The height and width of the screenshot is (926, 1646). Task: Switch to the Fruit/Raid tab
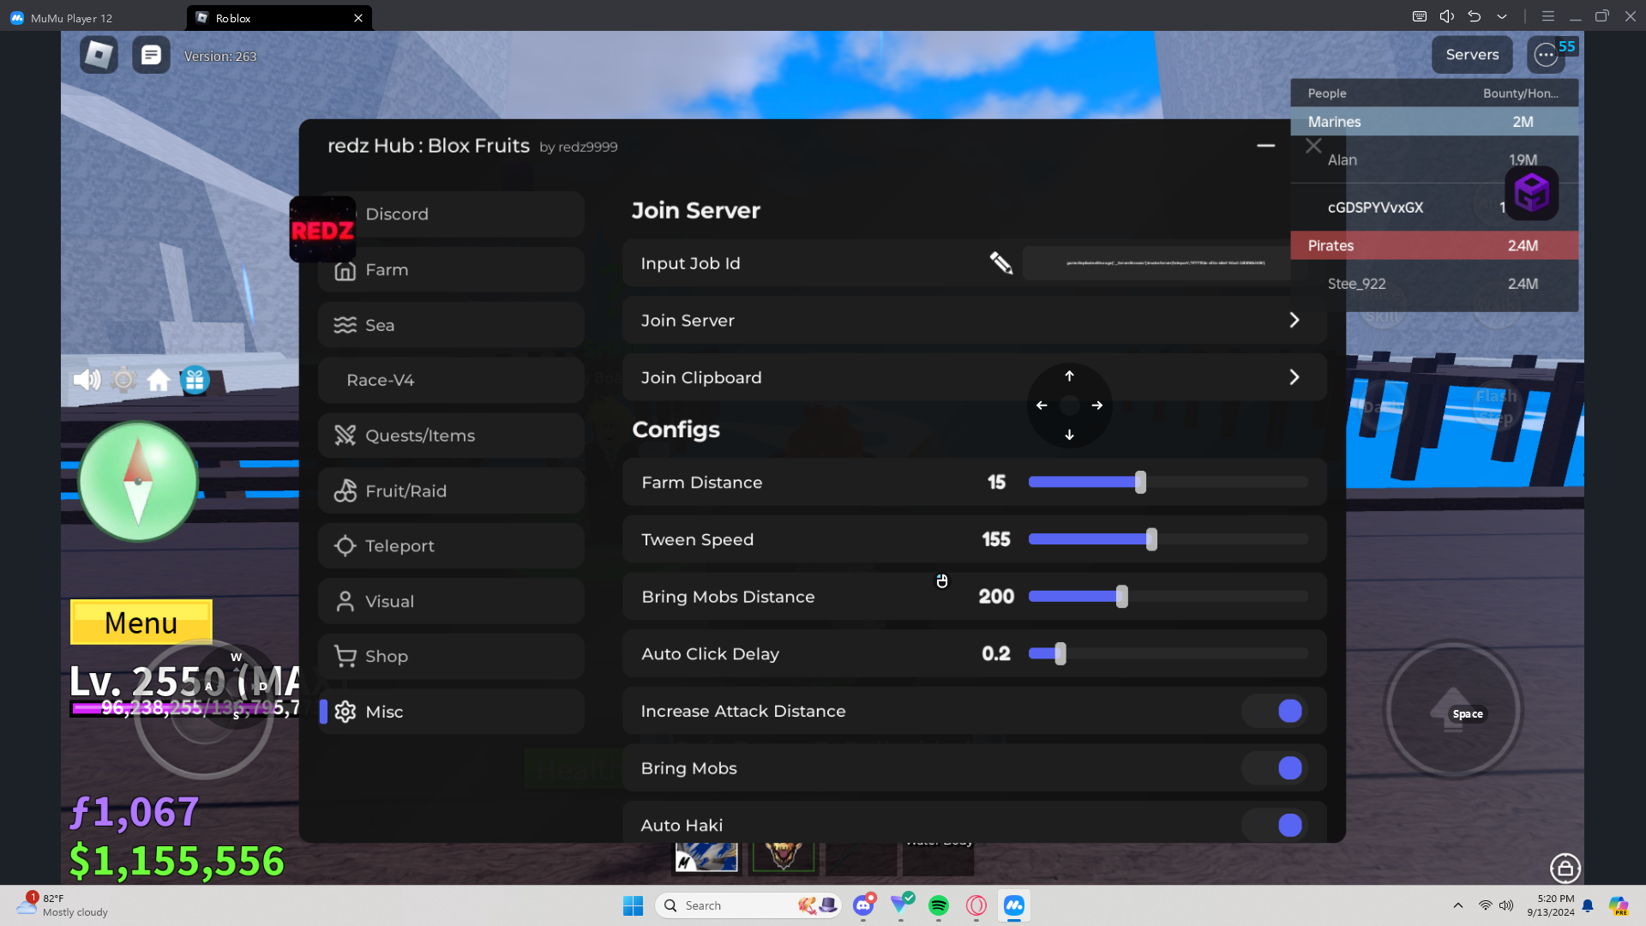tap(451, 491)
